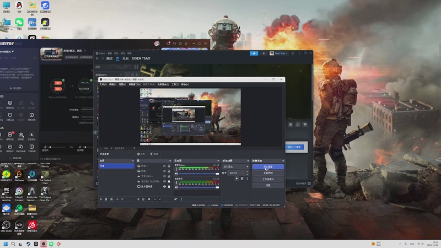Mute the bottom audio channel in mixer

click(176, 187)
